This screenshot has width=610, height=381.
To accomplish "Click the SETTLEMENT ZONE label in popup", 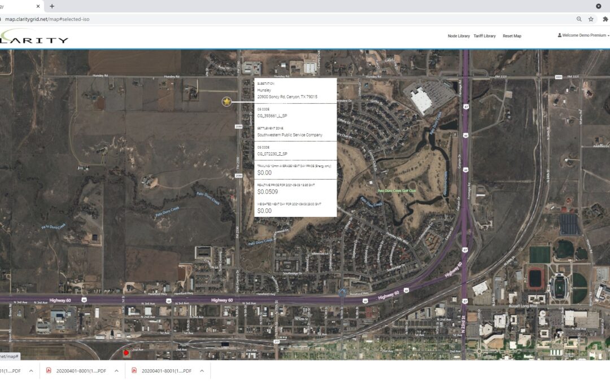I will 270,128.
